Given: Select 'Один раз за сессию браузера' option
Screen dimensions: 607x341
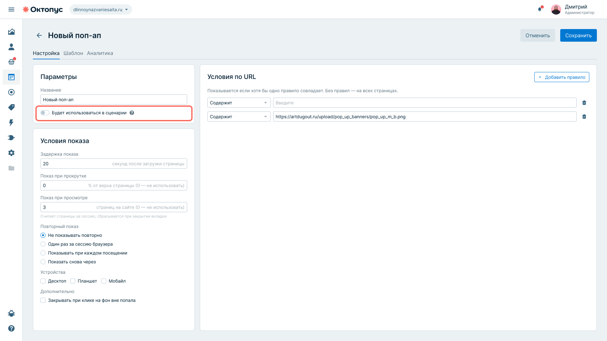Looking at the screenshot, I should coord(43,244).
